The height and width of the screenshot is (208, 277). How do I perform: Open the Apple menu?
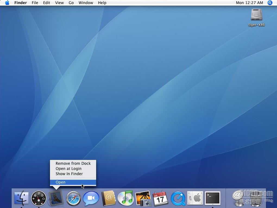(x=7, y=3)
